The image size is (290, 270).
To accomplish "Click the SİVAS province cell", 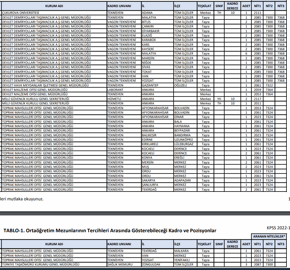I will pos(157,67).
